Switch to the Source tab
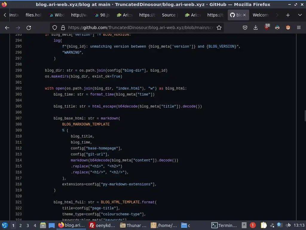 tap(169, 15)
